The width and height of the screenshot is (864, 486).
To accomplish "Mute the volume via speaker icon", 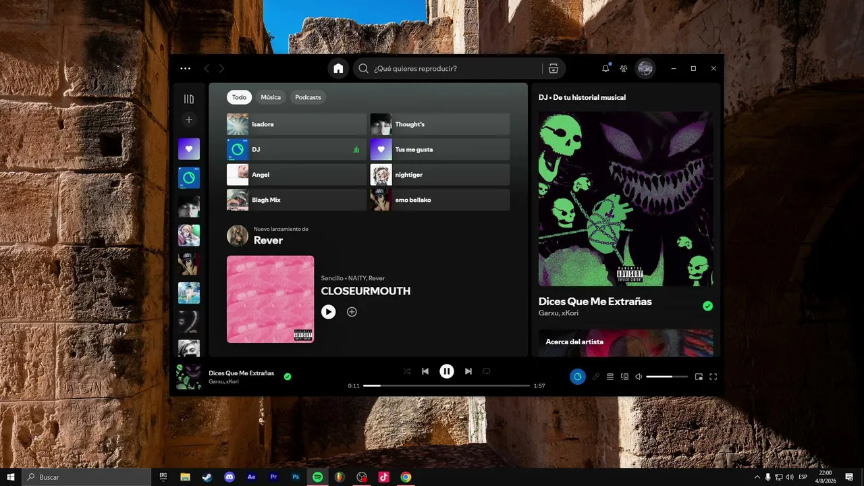I will tap(639, 377).
